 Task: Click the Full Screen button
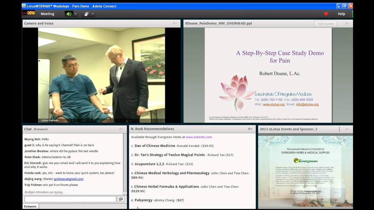(x=325, y=24)
